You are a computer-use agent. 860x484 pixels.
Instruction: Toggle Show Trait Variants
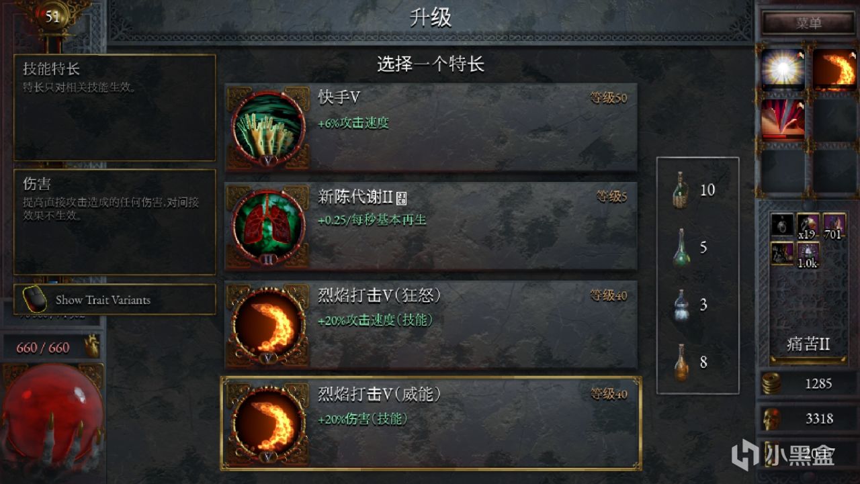[x=115, y=299]
